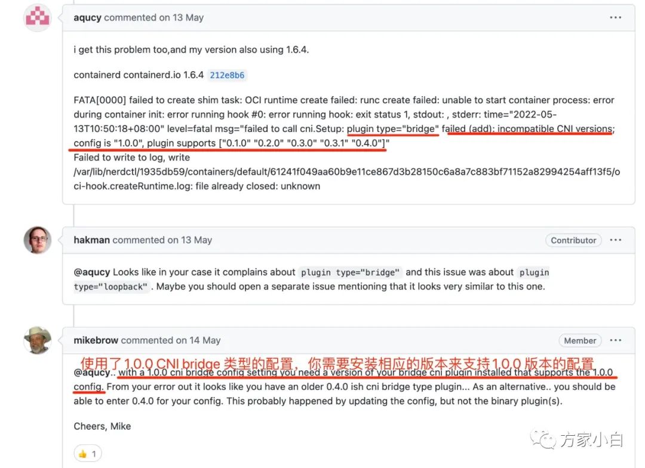Open hakman's profile photo avatar
The height and width of the screenshot is (468, 645).
click(x=38, y=240)
